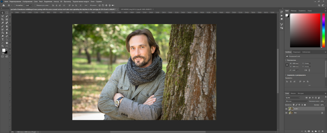
Task: Enable Show Transform Controls checkbox
Action: click(35, 5)
